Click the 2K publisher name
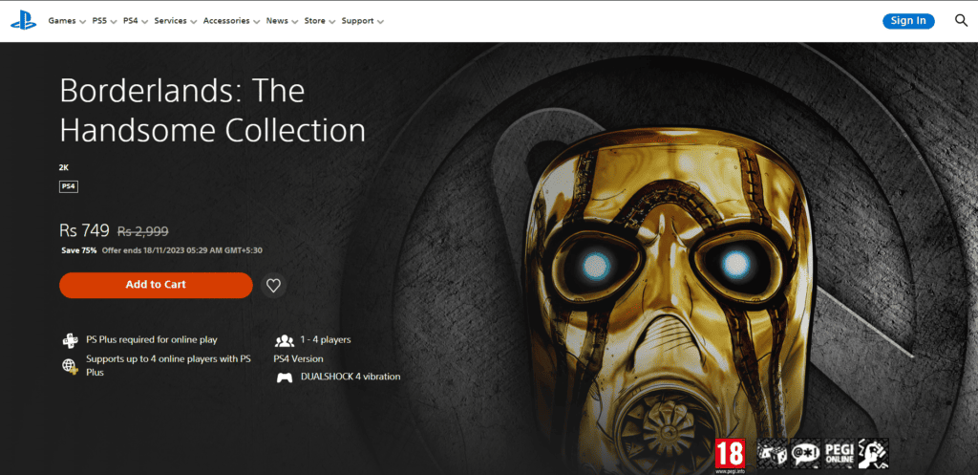Screen dimensions: 978x475 click(64, 167)
